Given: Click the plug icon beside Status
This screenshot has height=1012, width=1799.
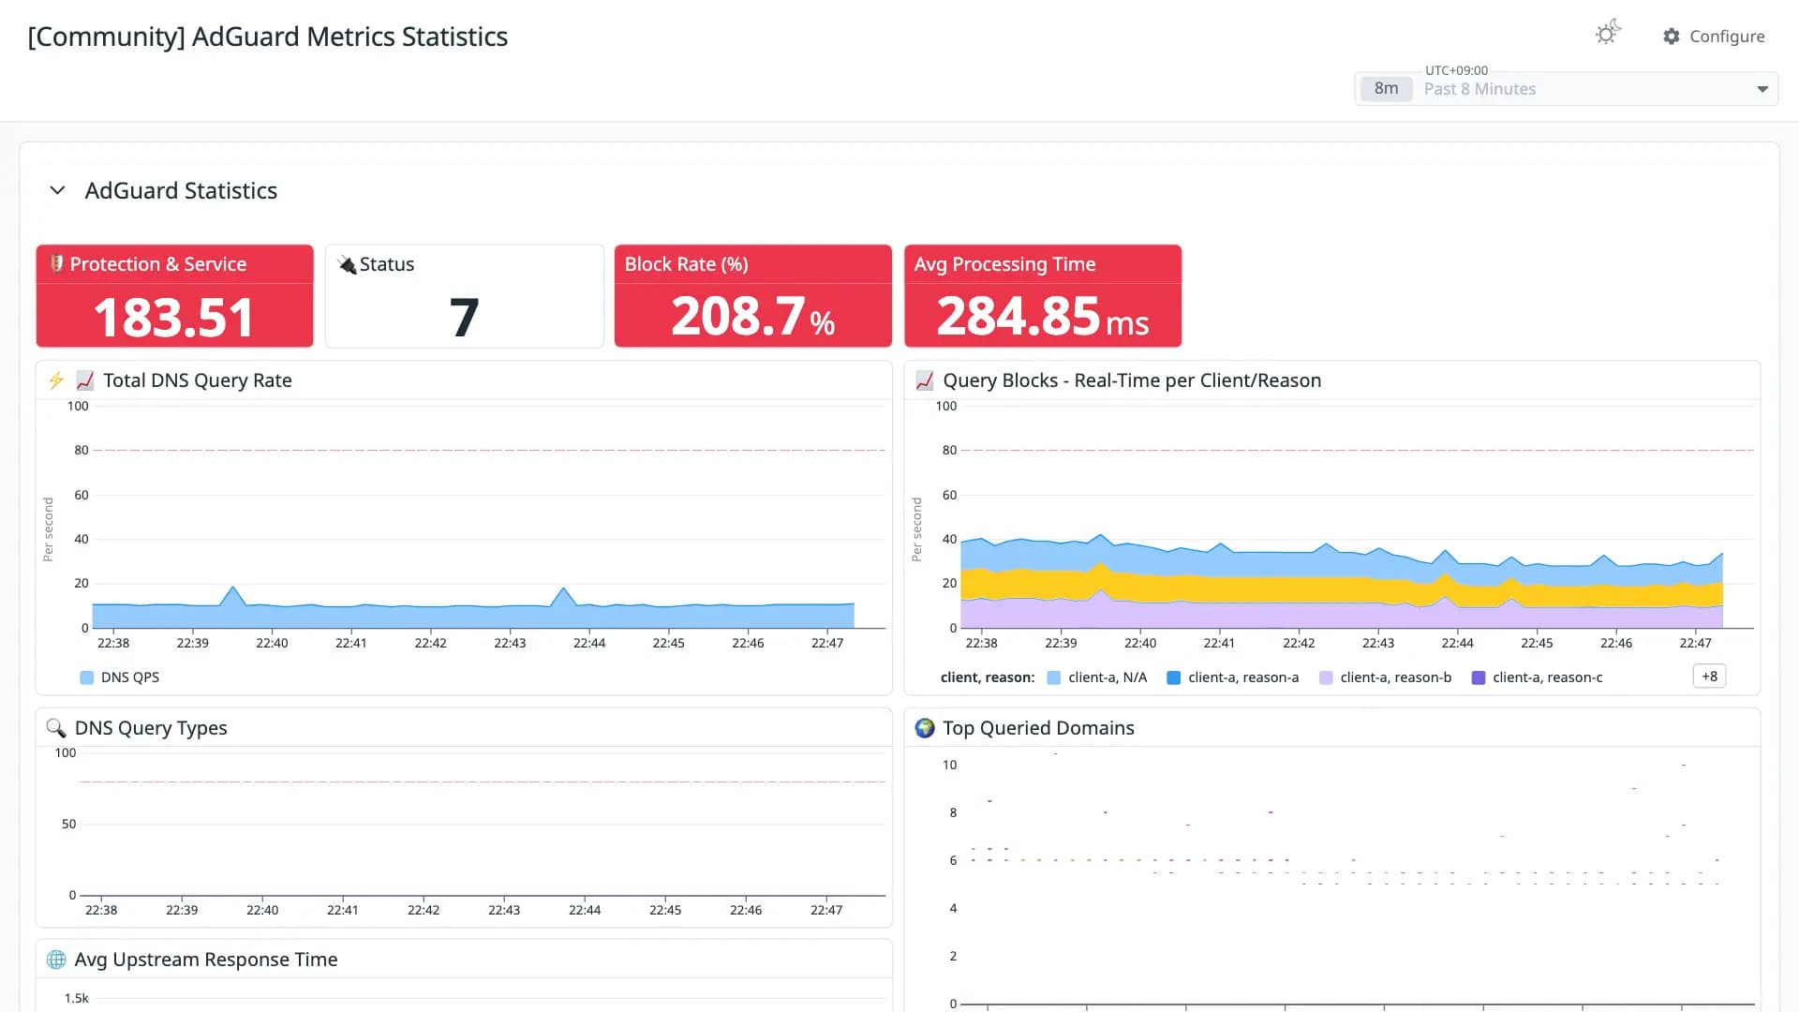Looking at the screenshot, I should pyautogui.click(x=347, y=264).
